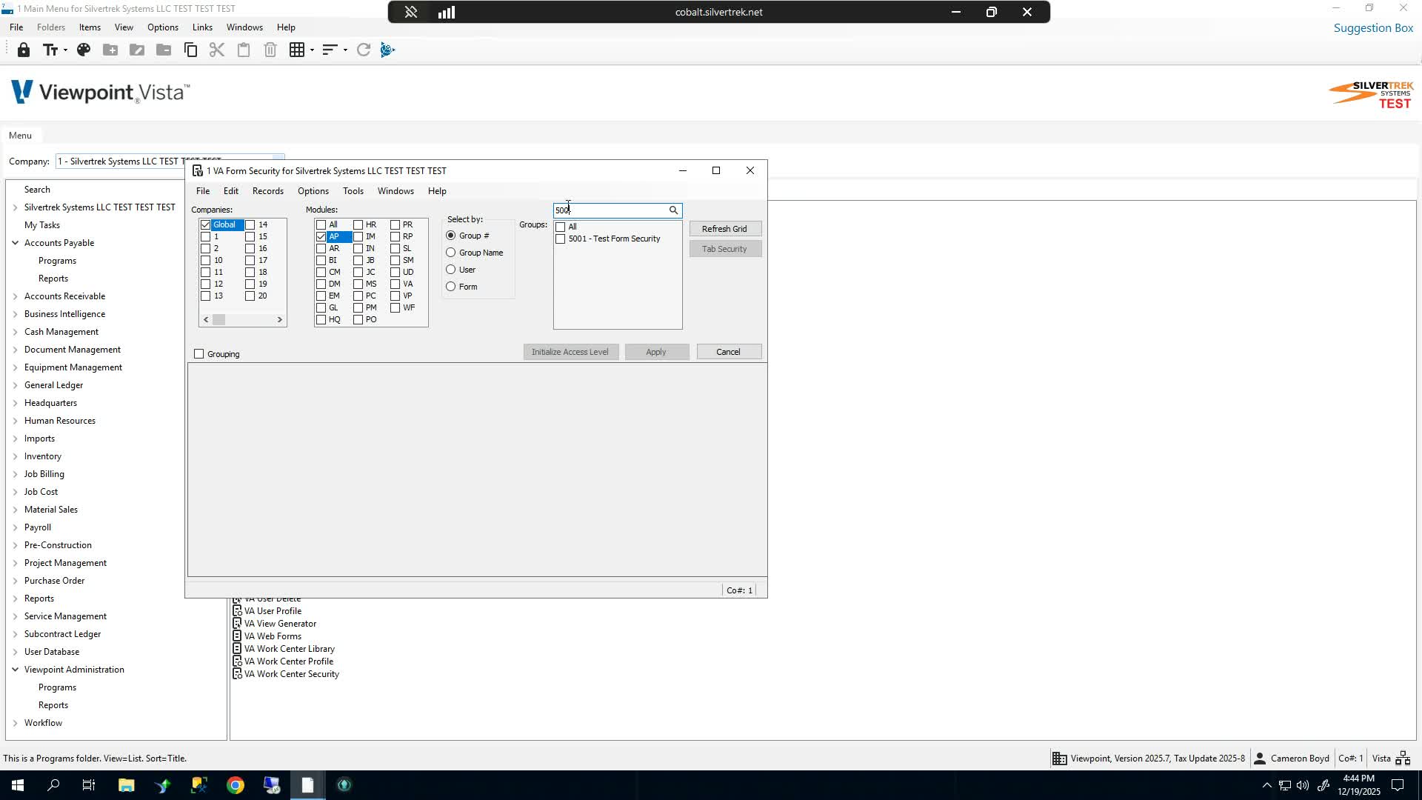This screenshot has height=800, width=1422.
Task: Click the right arrow of Companies scrollbar
Action: [x=279, y=320]
